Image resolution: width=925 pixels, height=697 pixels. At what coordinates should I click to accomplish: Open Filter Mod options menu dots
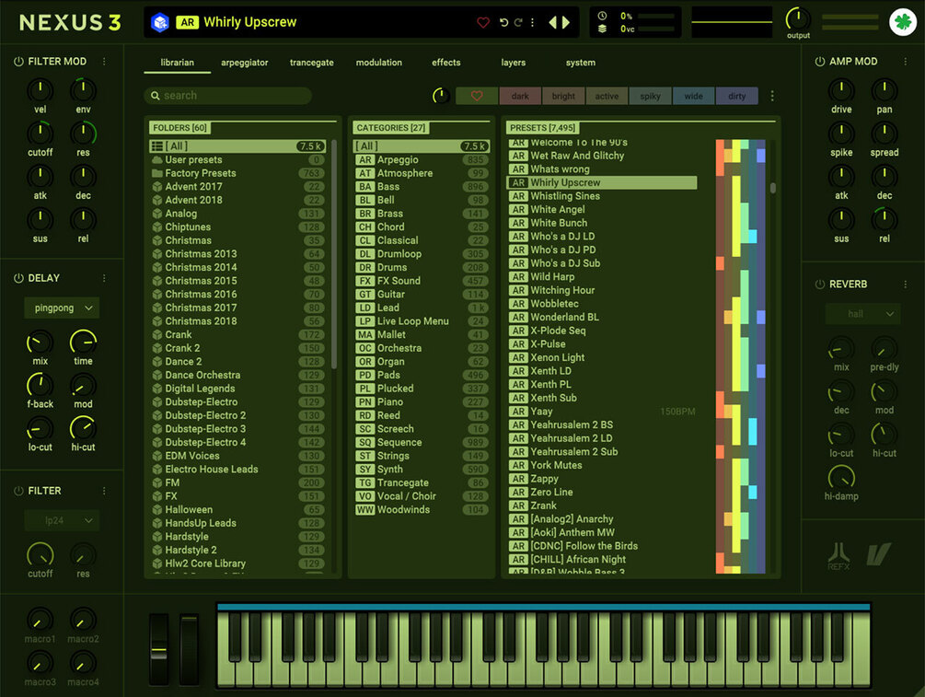[104, 62]
